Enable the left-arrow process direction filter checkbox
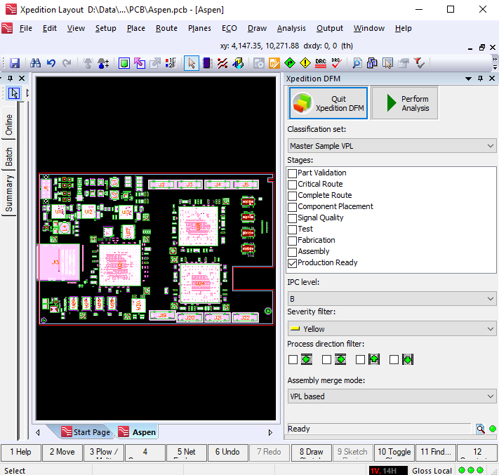The image size is (499, 475). coord(293,359)
